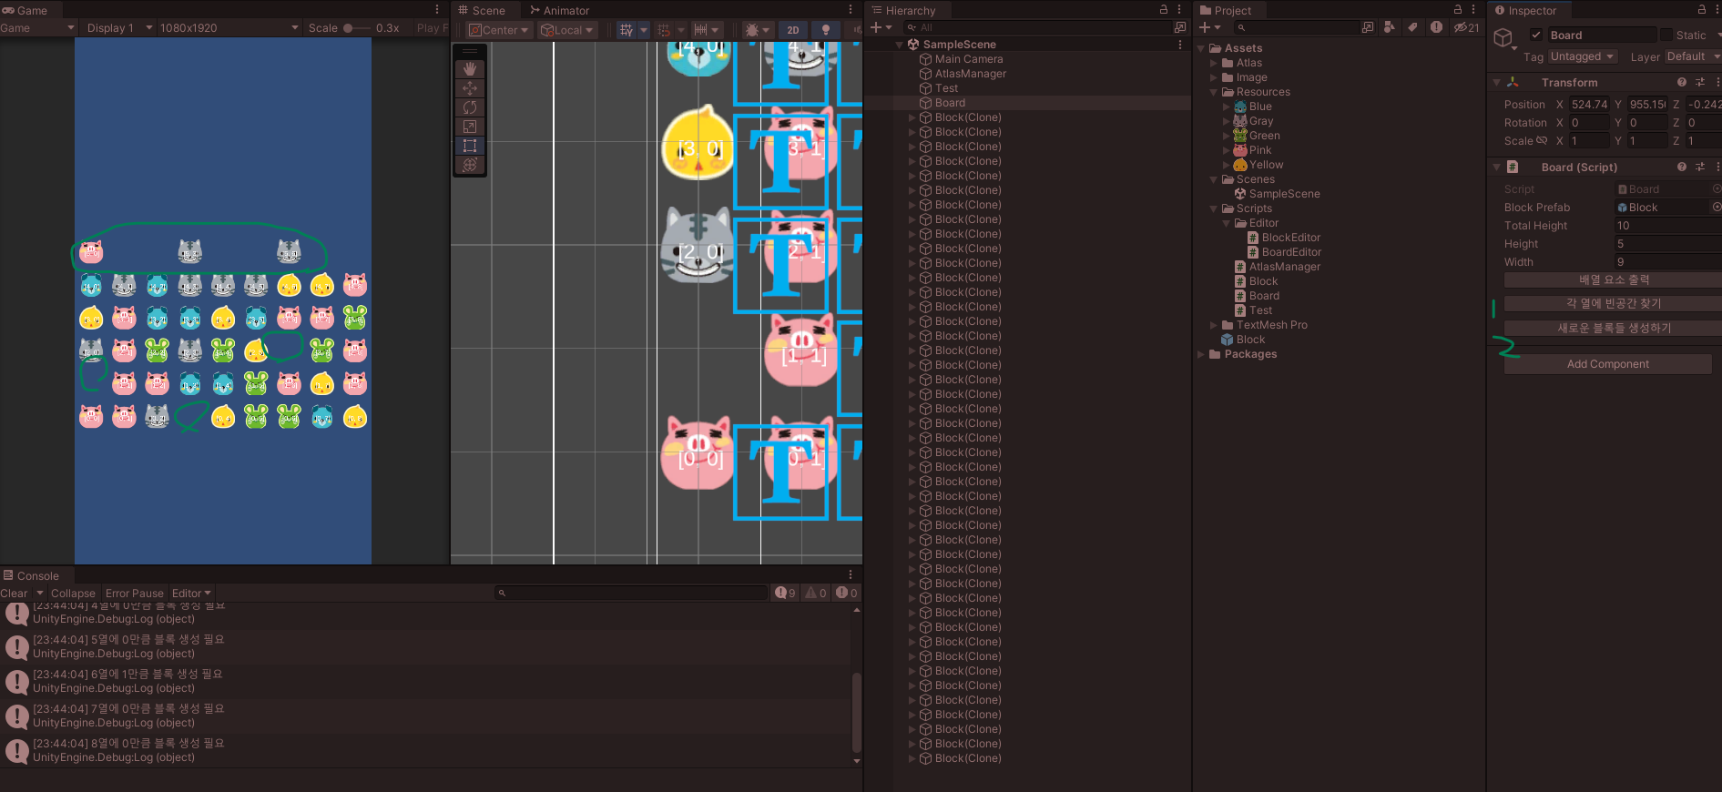1722x792 pixels.
Task: Open Untagged tag dropdown
Action: point(1583,56)
